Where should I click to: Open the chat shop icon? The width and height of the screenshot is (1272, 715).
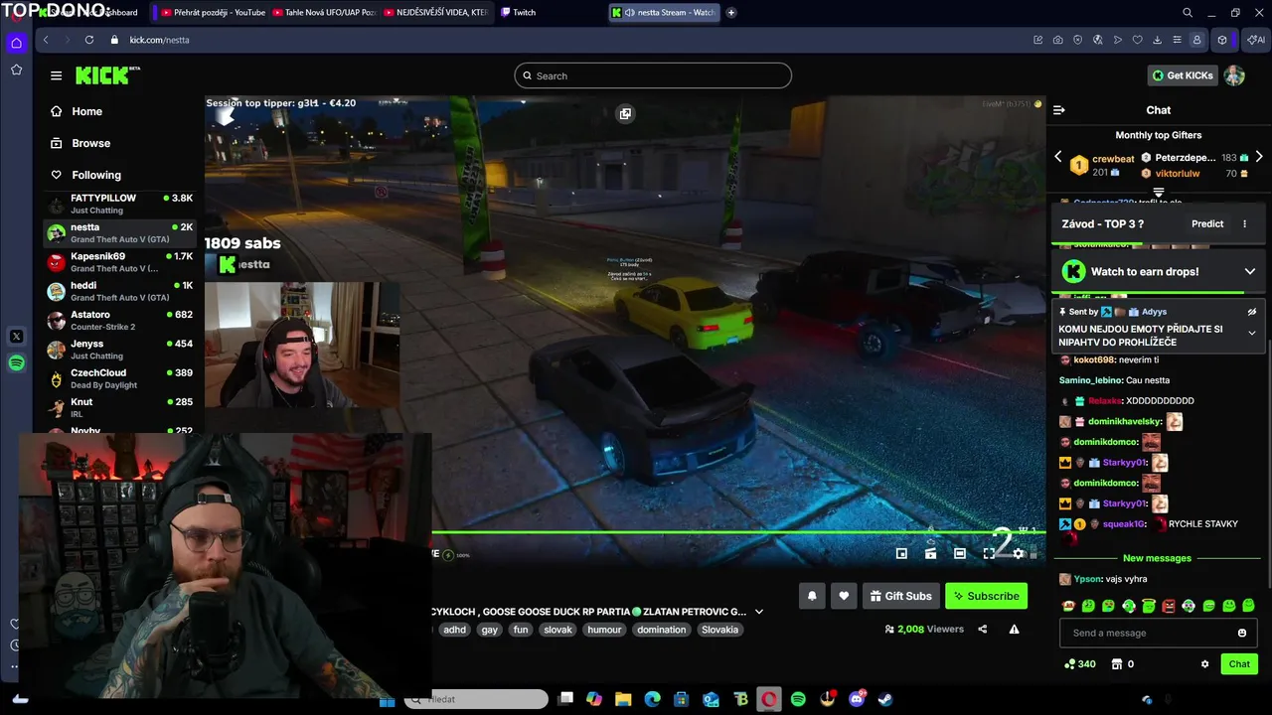(x=1122, y=663)
